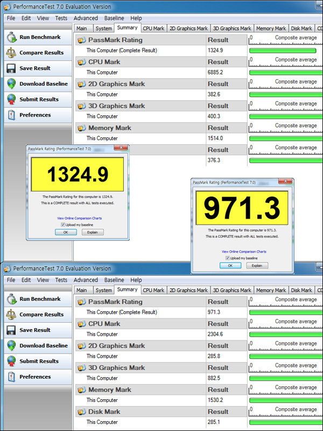Click CPU Mark header icon in top window
This screenshot has height=431, width=323.
[x=82, y=62]
